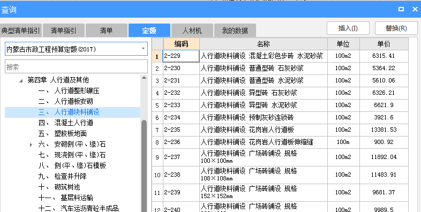
Task: Switch to the 典型清单指引 tab
Action: point(21,31)
